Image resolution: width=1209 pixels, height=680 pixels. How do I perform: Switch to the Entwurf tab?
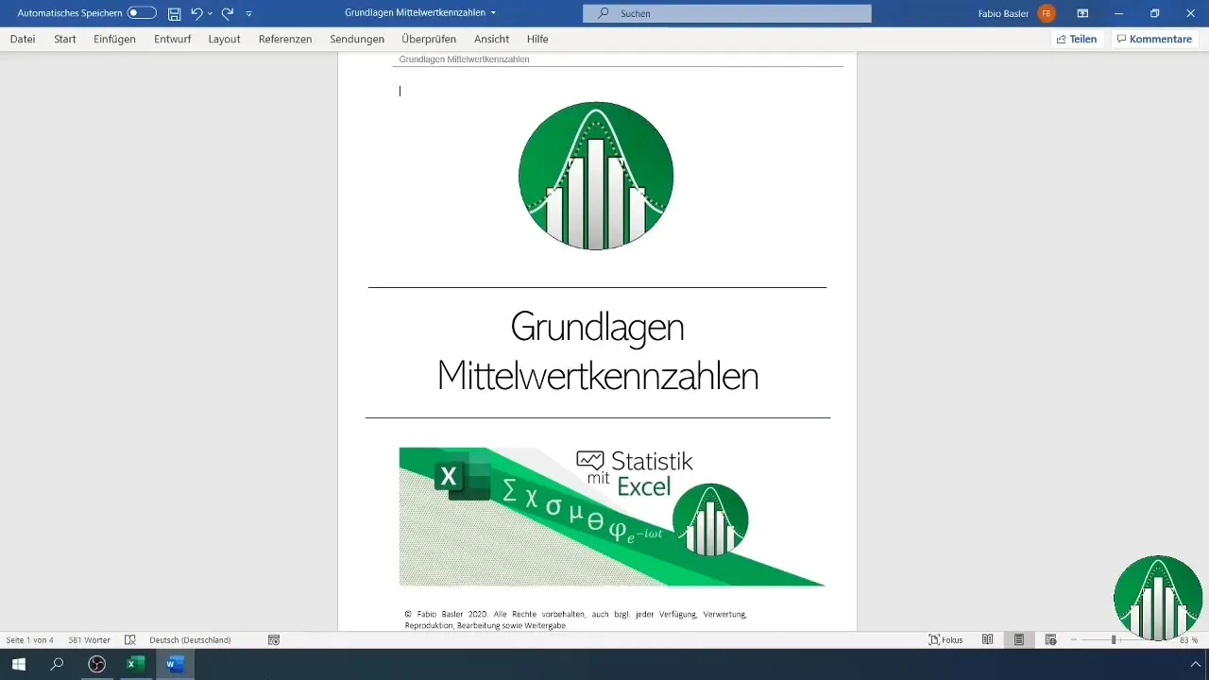tap(172, 39)
